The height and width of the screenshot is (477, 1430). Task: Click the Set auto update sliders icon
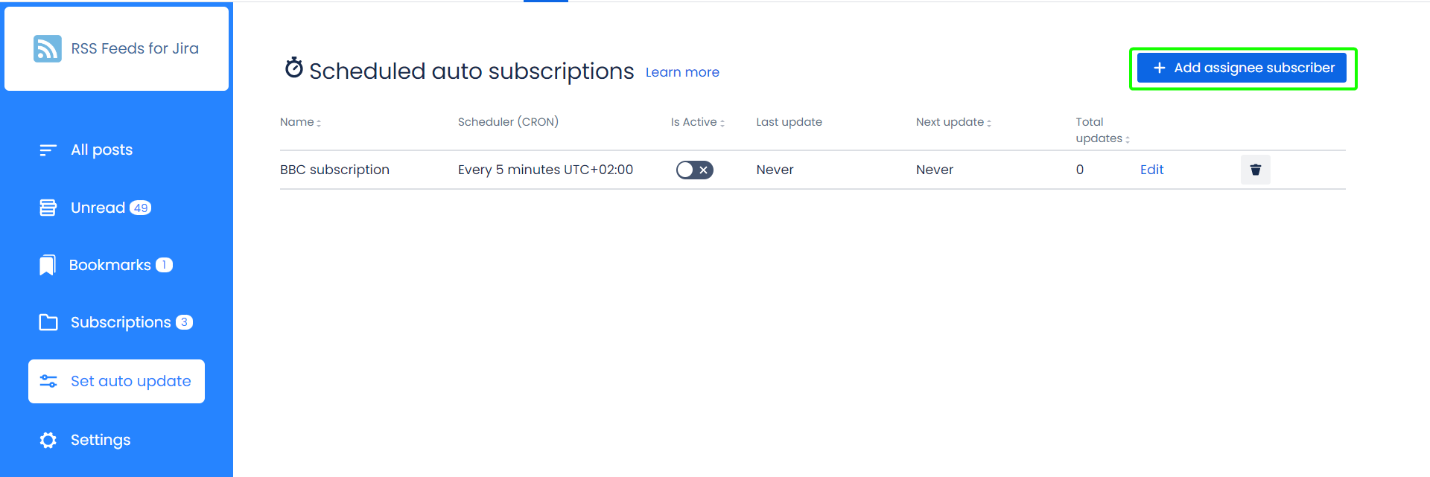pyautogui.click(x=48, y=381)
